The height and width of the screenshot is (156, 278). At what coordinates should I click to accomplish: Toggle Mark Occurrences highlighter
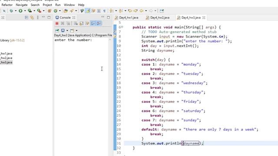88,11
